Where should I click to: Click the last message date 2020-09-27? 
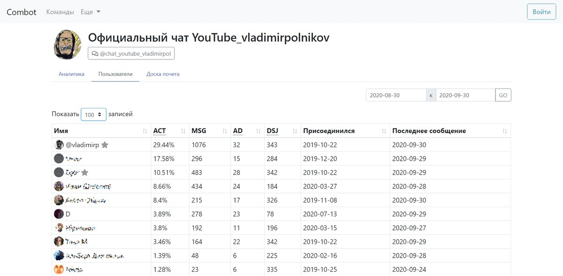409,228
